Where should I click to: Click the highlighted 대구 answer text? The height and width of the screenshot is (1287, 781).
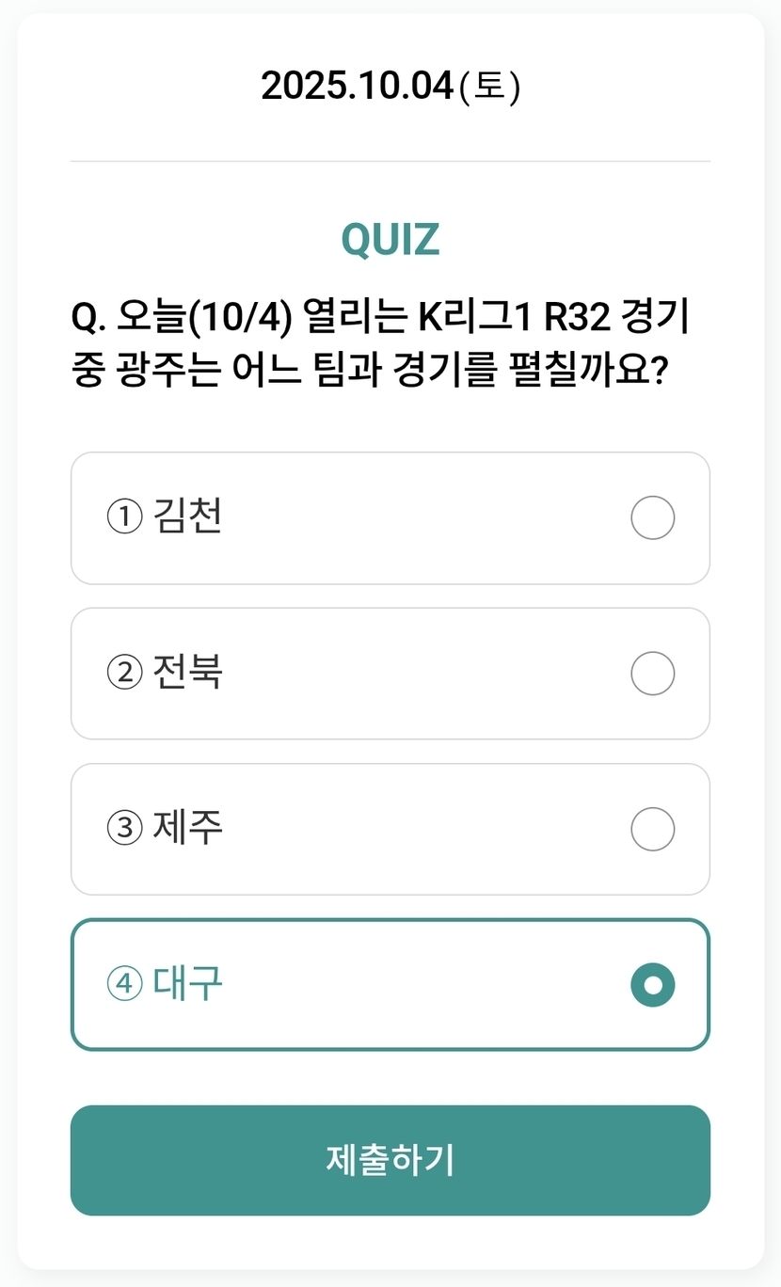tap(186, 984)
